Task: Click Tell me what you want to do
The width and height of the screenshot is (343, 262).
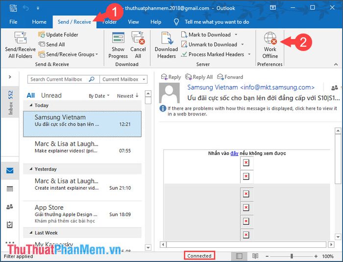Action: [217, 22]
